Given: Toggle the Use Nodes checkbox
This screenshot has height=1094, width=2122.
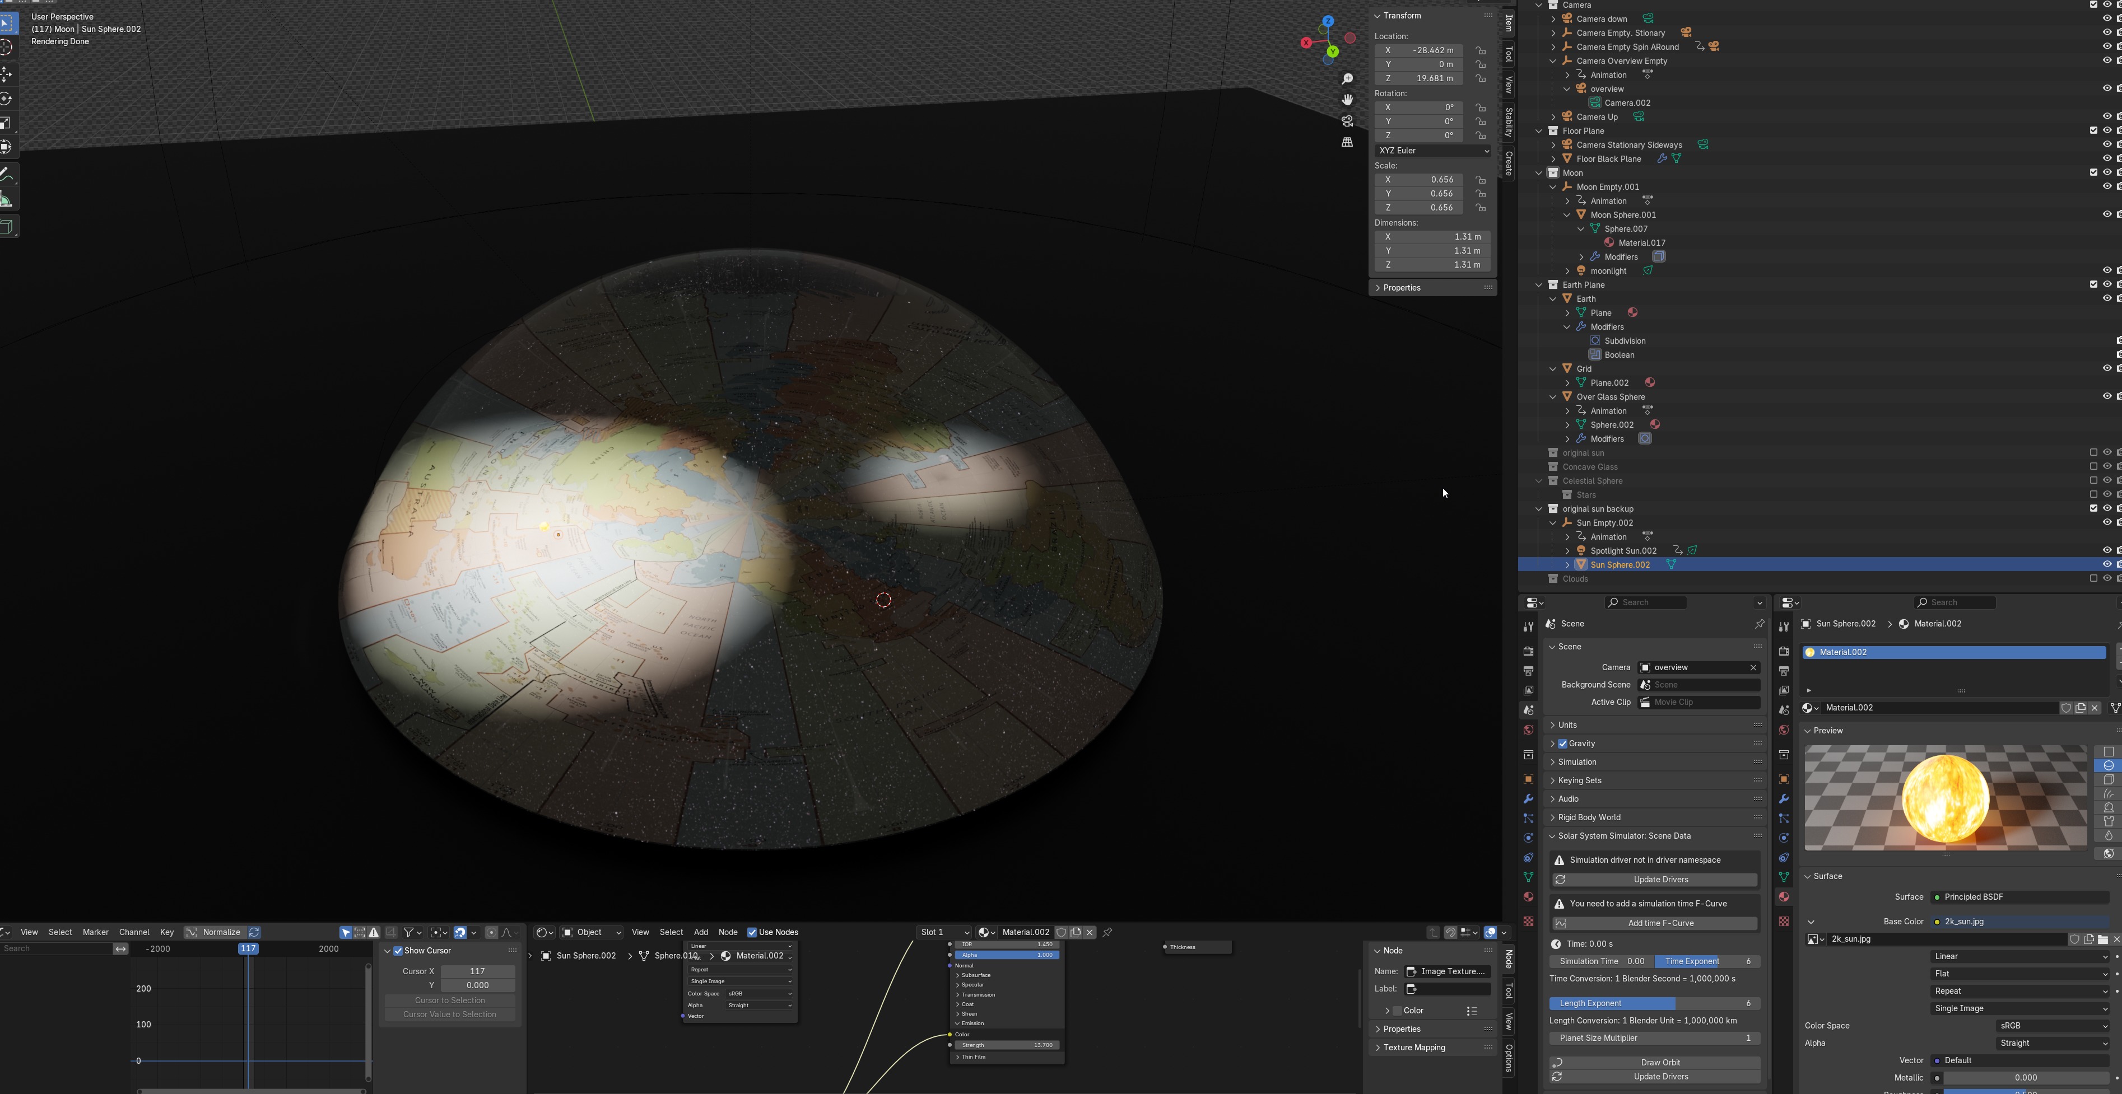Looking at the screenshot, I should [x=751, y=932].
